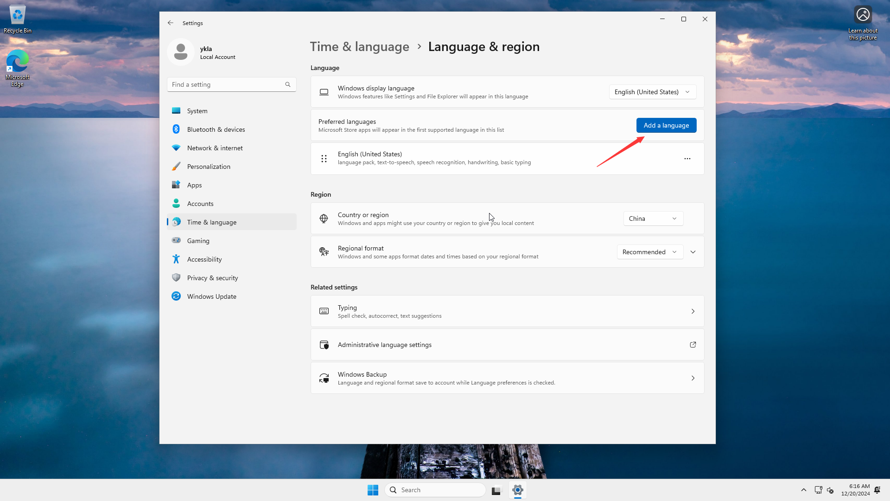890x501 pixels.
Task: Click the keyboard icon for Typing
Action: [x=324, y=311]
